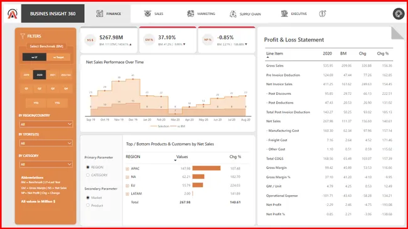The height and width of the screenshot is (229, 408).
Task: Click the REGION column header
Action: (x=133, y=157)
